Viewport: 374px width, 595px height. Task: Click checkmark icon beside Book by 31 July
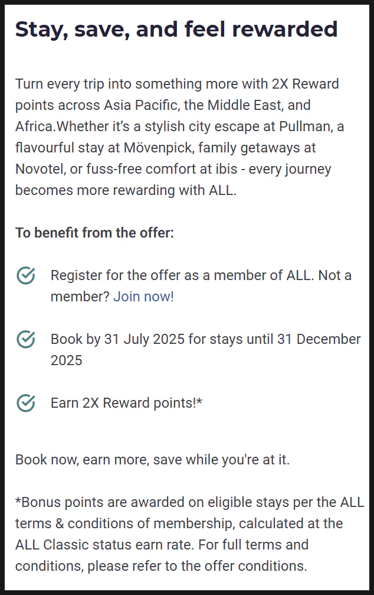[25, 339]
